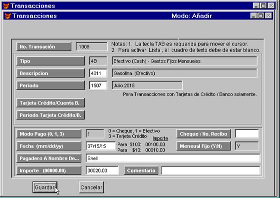
Task: Click the Importe (00000.00) label button
Action: (49, 170)
